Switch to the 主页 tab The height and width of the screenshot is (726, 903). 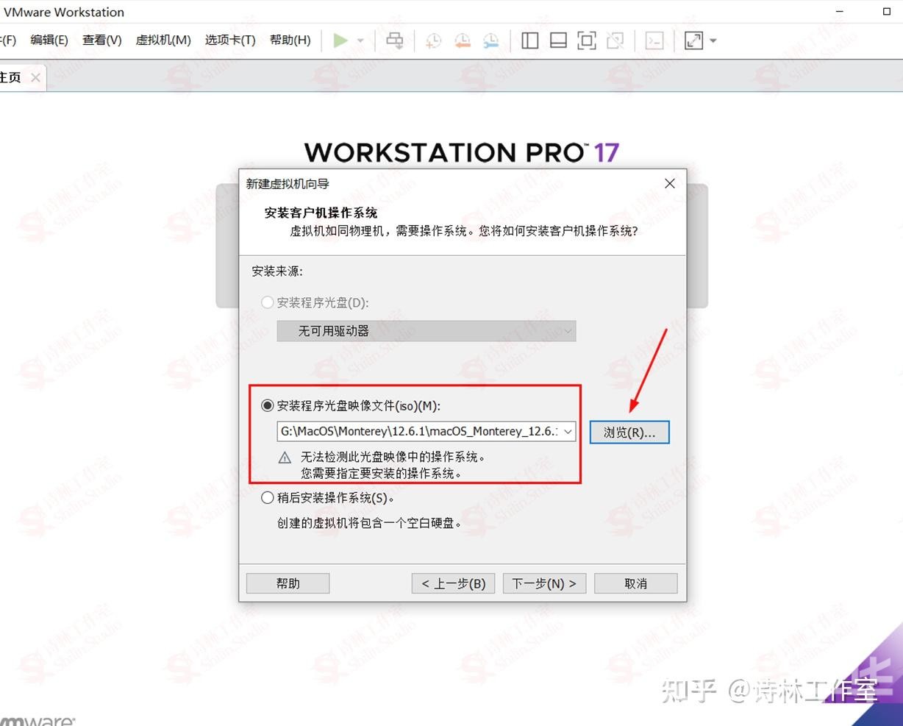10,76
